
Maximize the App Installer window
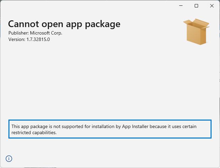(x=196, y=6)
